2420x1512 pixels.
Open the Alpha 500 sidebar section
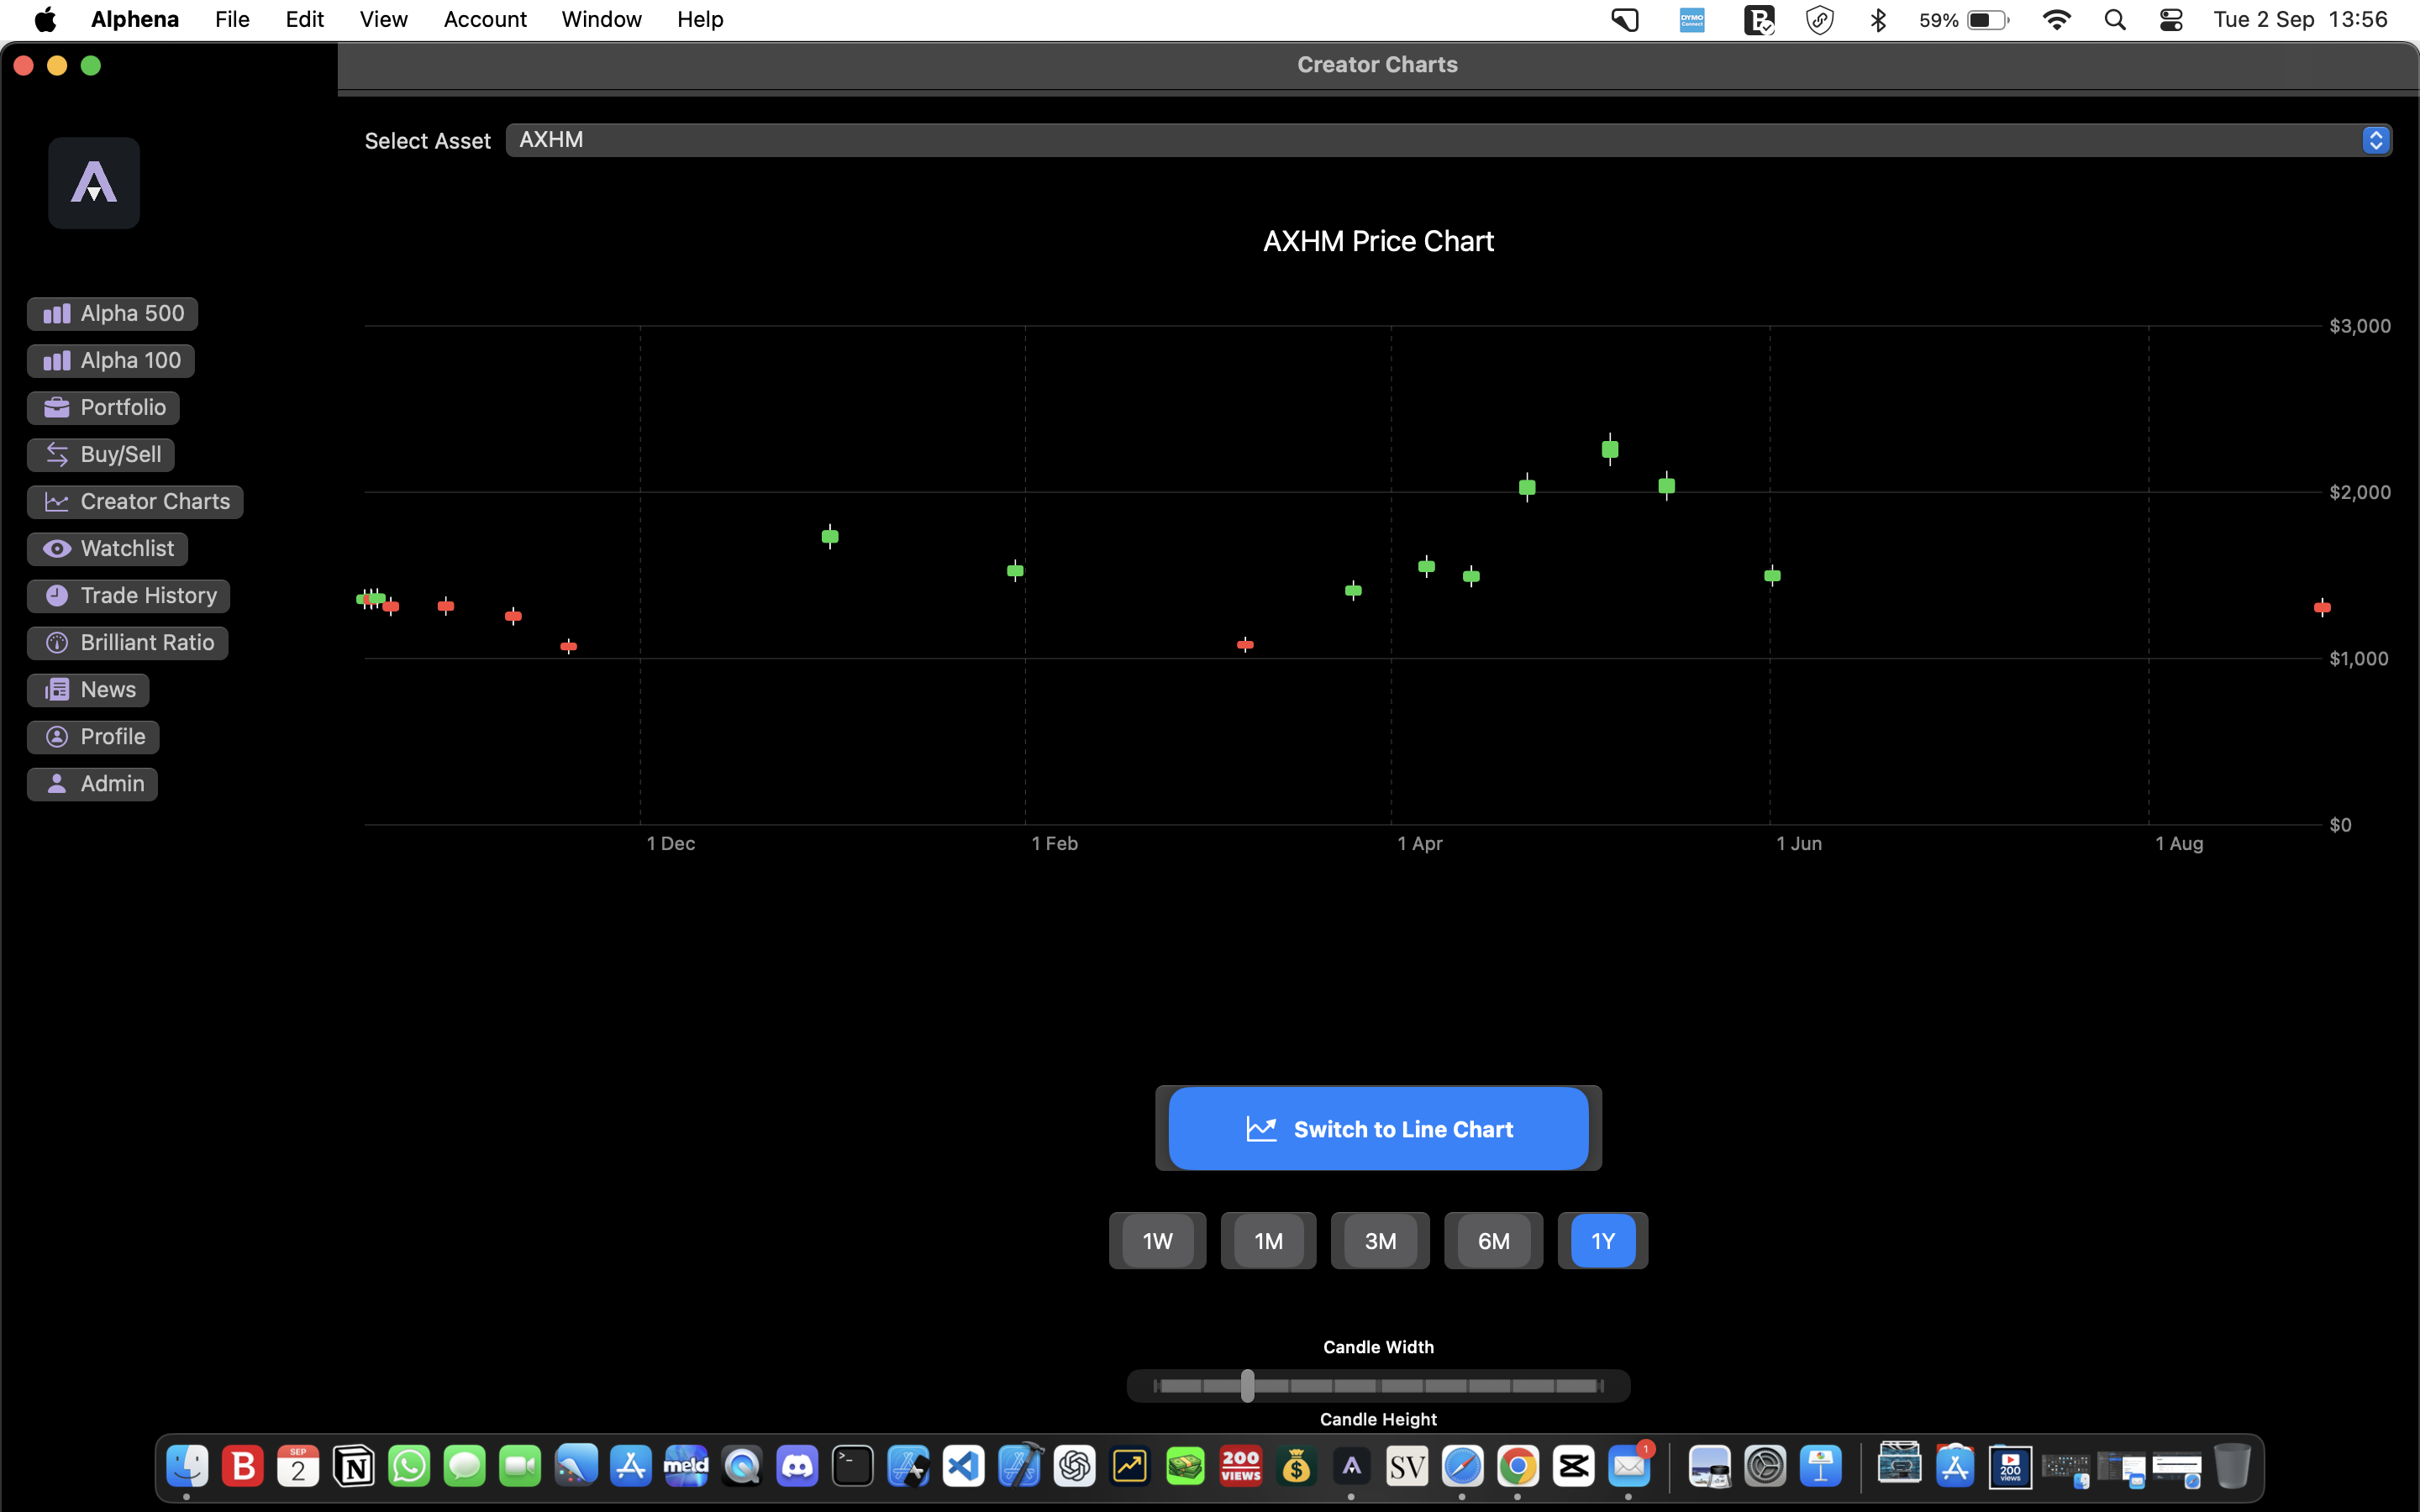pos(112,313)
